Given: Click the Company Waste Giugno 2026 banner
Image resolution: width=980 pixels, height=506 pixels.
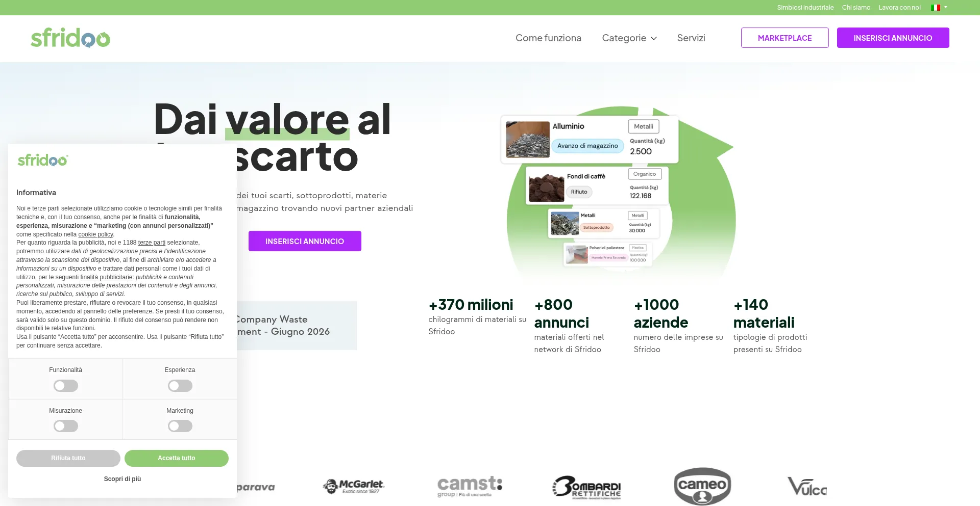Looking at the screenshot, I should (x=297, y=325).
